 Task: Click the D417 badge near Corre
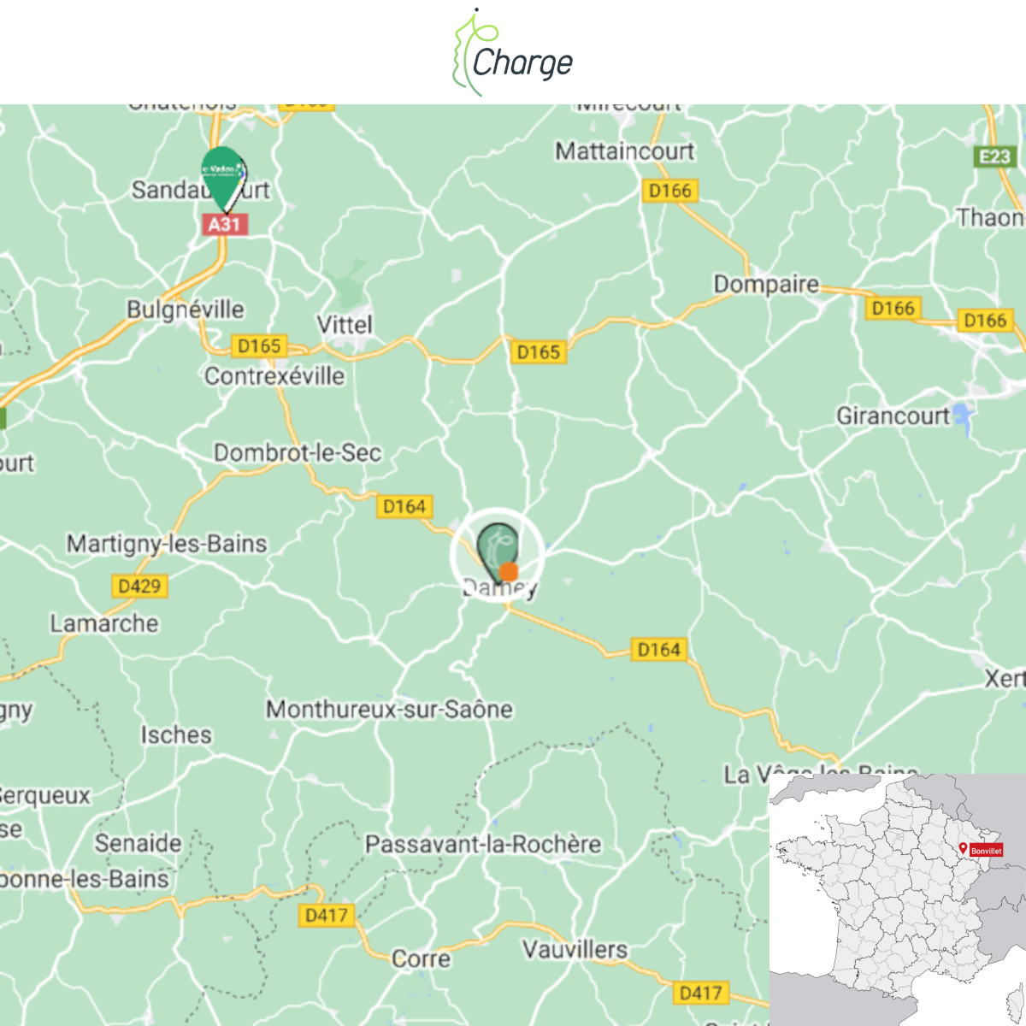pos(327,916)
